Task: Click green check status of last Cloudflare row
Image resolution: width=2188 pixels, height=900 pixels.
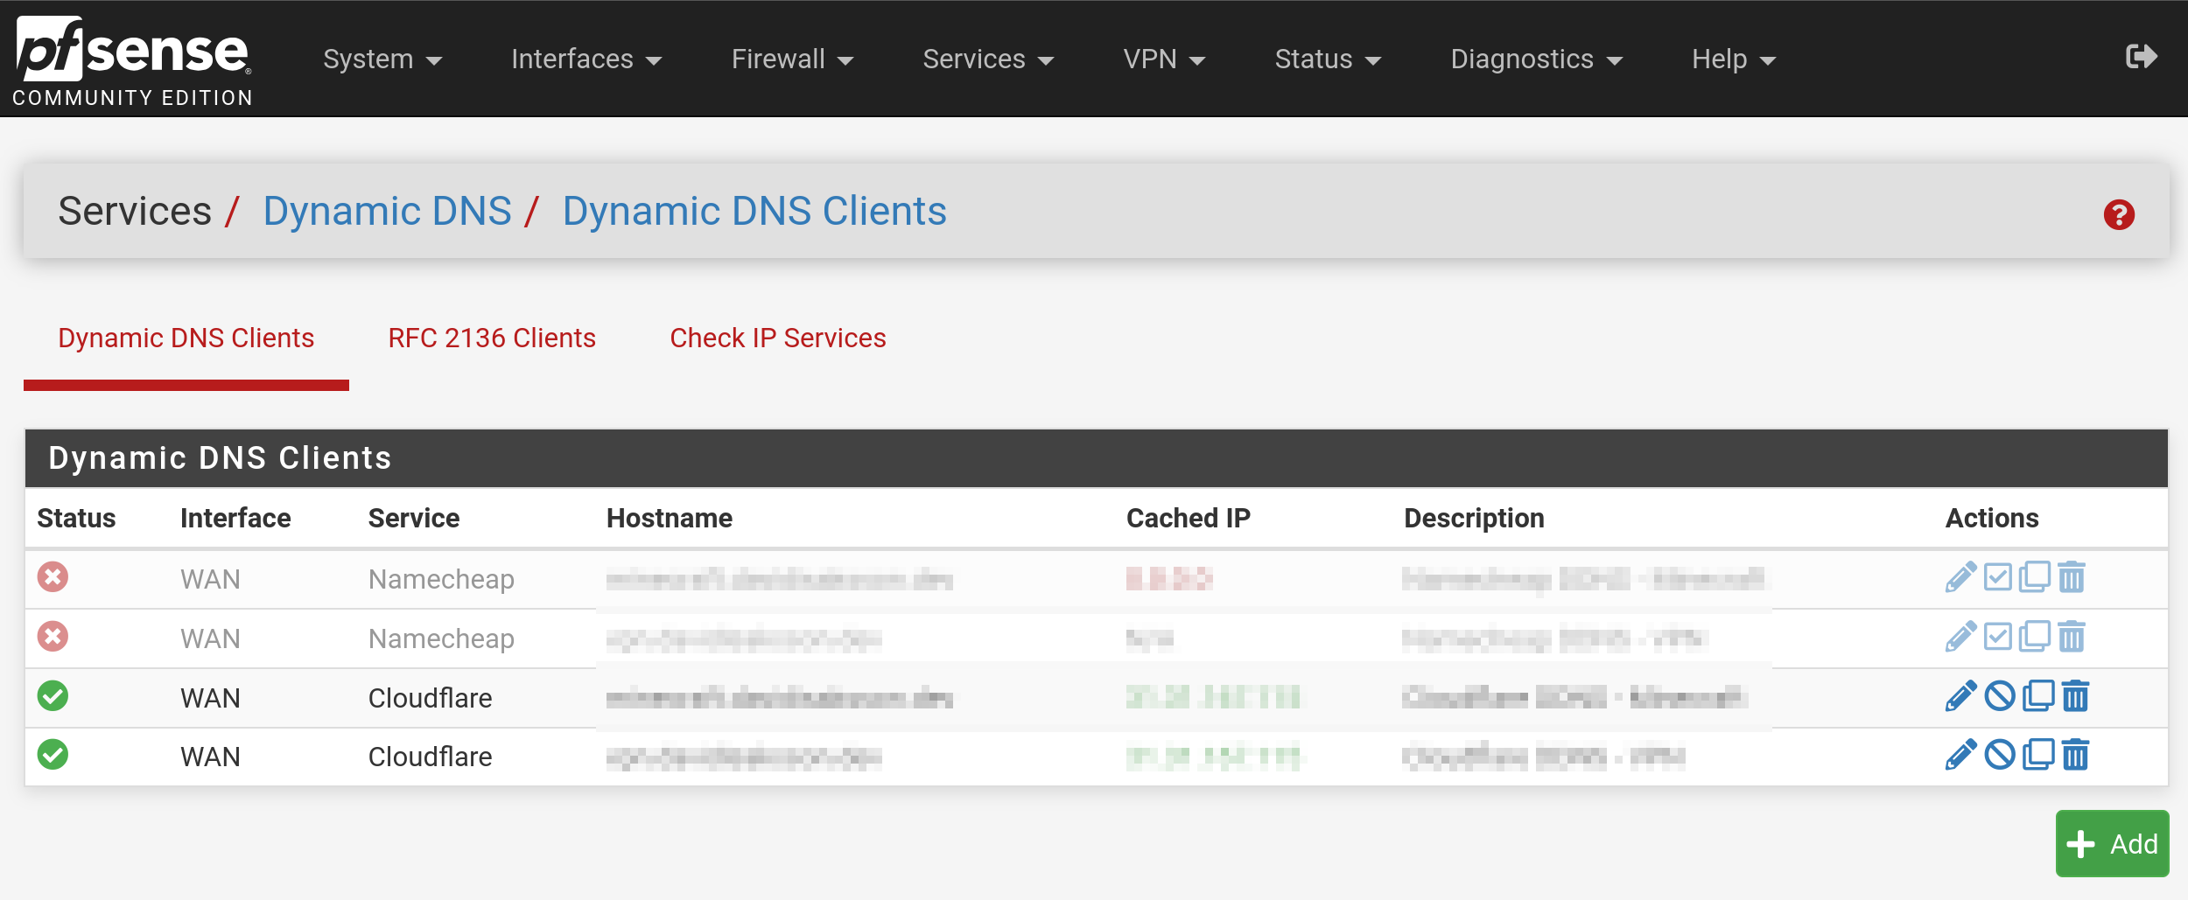Action: (x=53, y=755)
